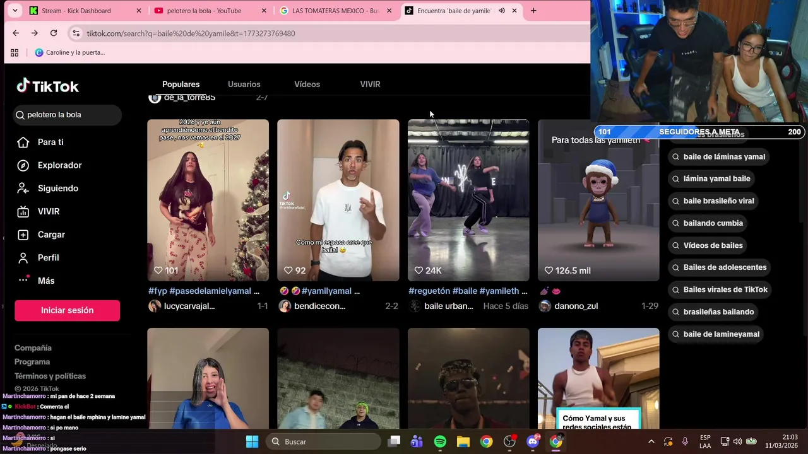Open the dance studio video with 24K likes
This screenshot has width=808, height=454.
pos(468,200)
